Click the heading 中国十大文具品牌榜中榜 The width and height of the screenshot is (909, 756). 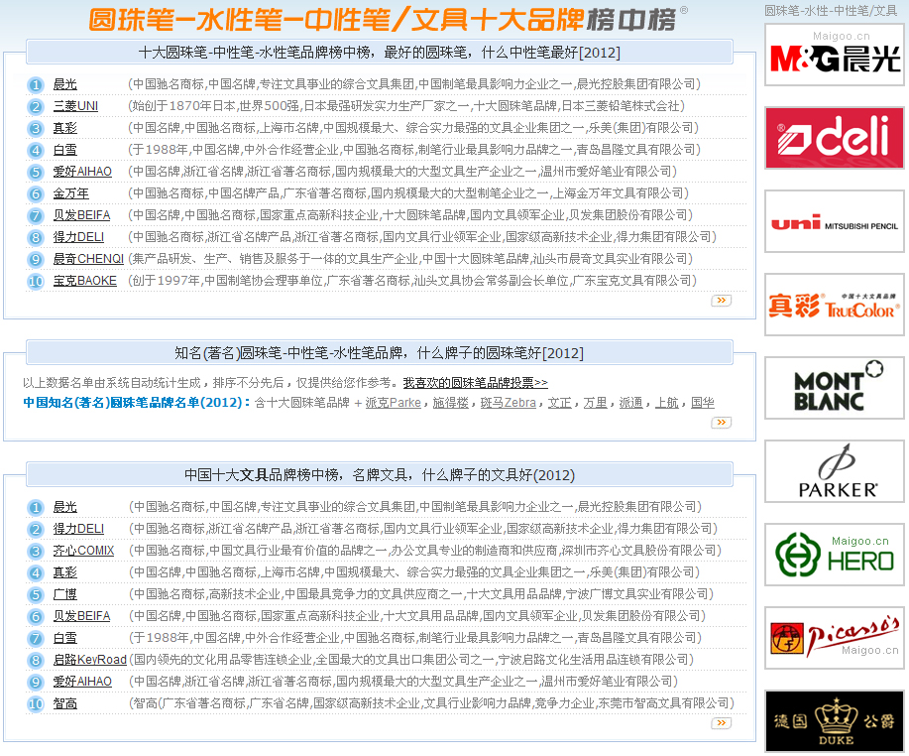(x=380, y=475)
